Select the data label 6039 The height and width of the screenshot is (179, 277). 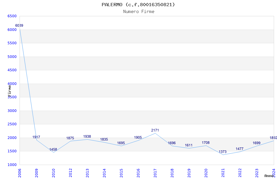(x=19, y=26)
